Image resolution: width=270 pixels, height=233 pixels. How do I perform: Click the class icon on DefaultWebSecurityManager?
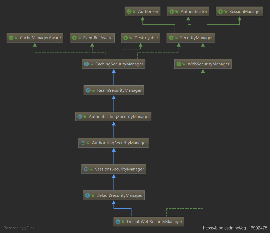click(x=118, y=222)
